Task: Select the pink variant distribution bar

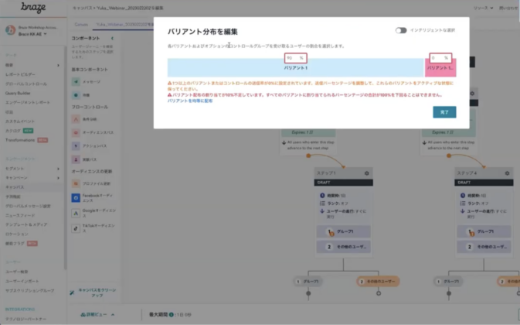Action: [440, 69]
